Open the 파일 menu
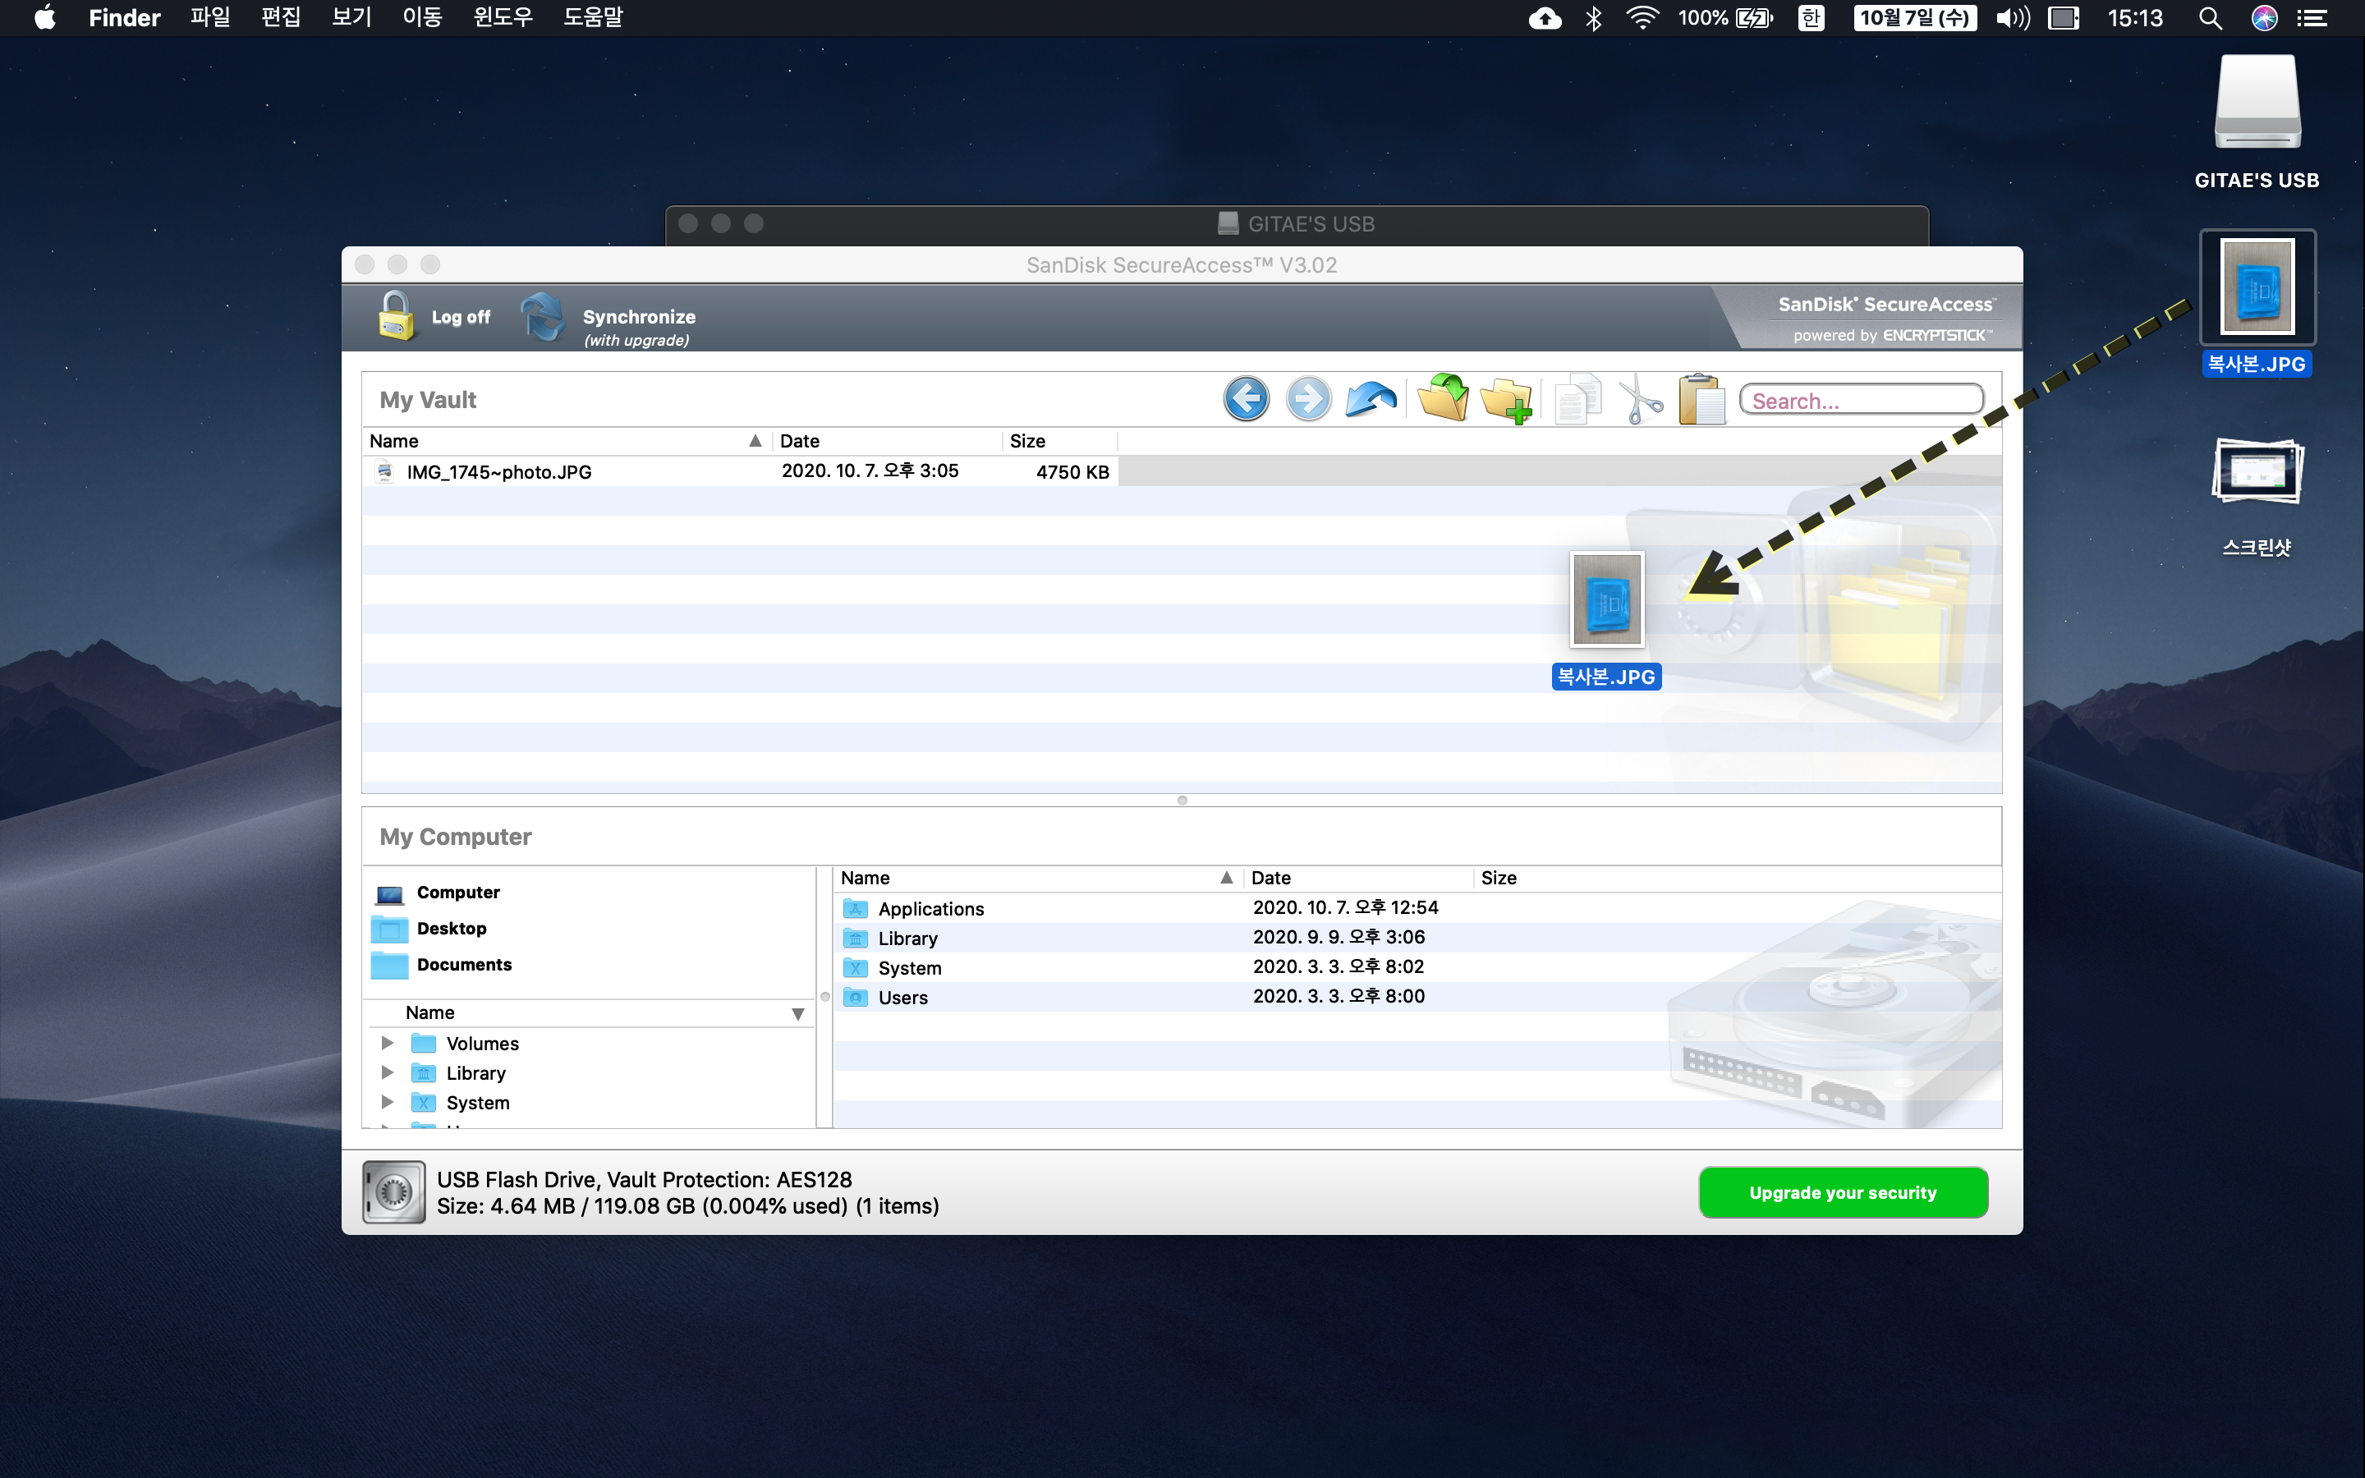 tap(210, 17)
